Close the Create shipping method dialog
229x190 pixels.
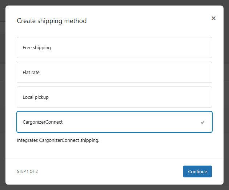213,18
